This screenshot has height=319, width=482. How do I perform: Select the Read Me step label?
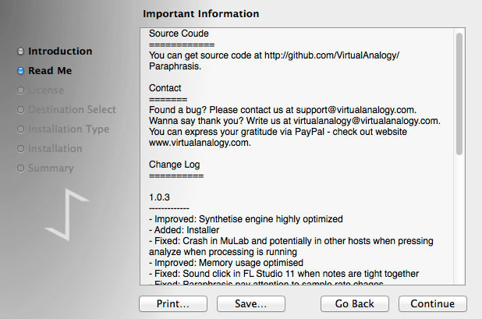coord(50,70)
